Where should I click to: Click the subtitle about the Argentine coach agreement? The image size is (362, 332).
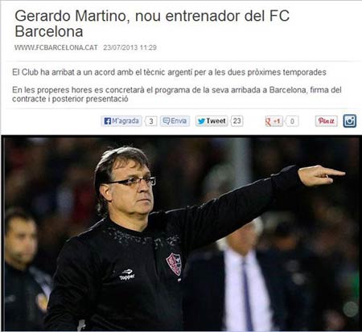coord(169,72)
